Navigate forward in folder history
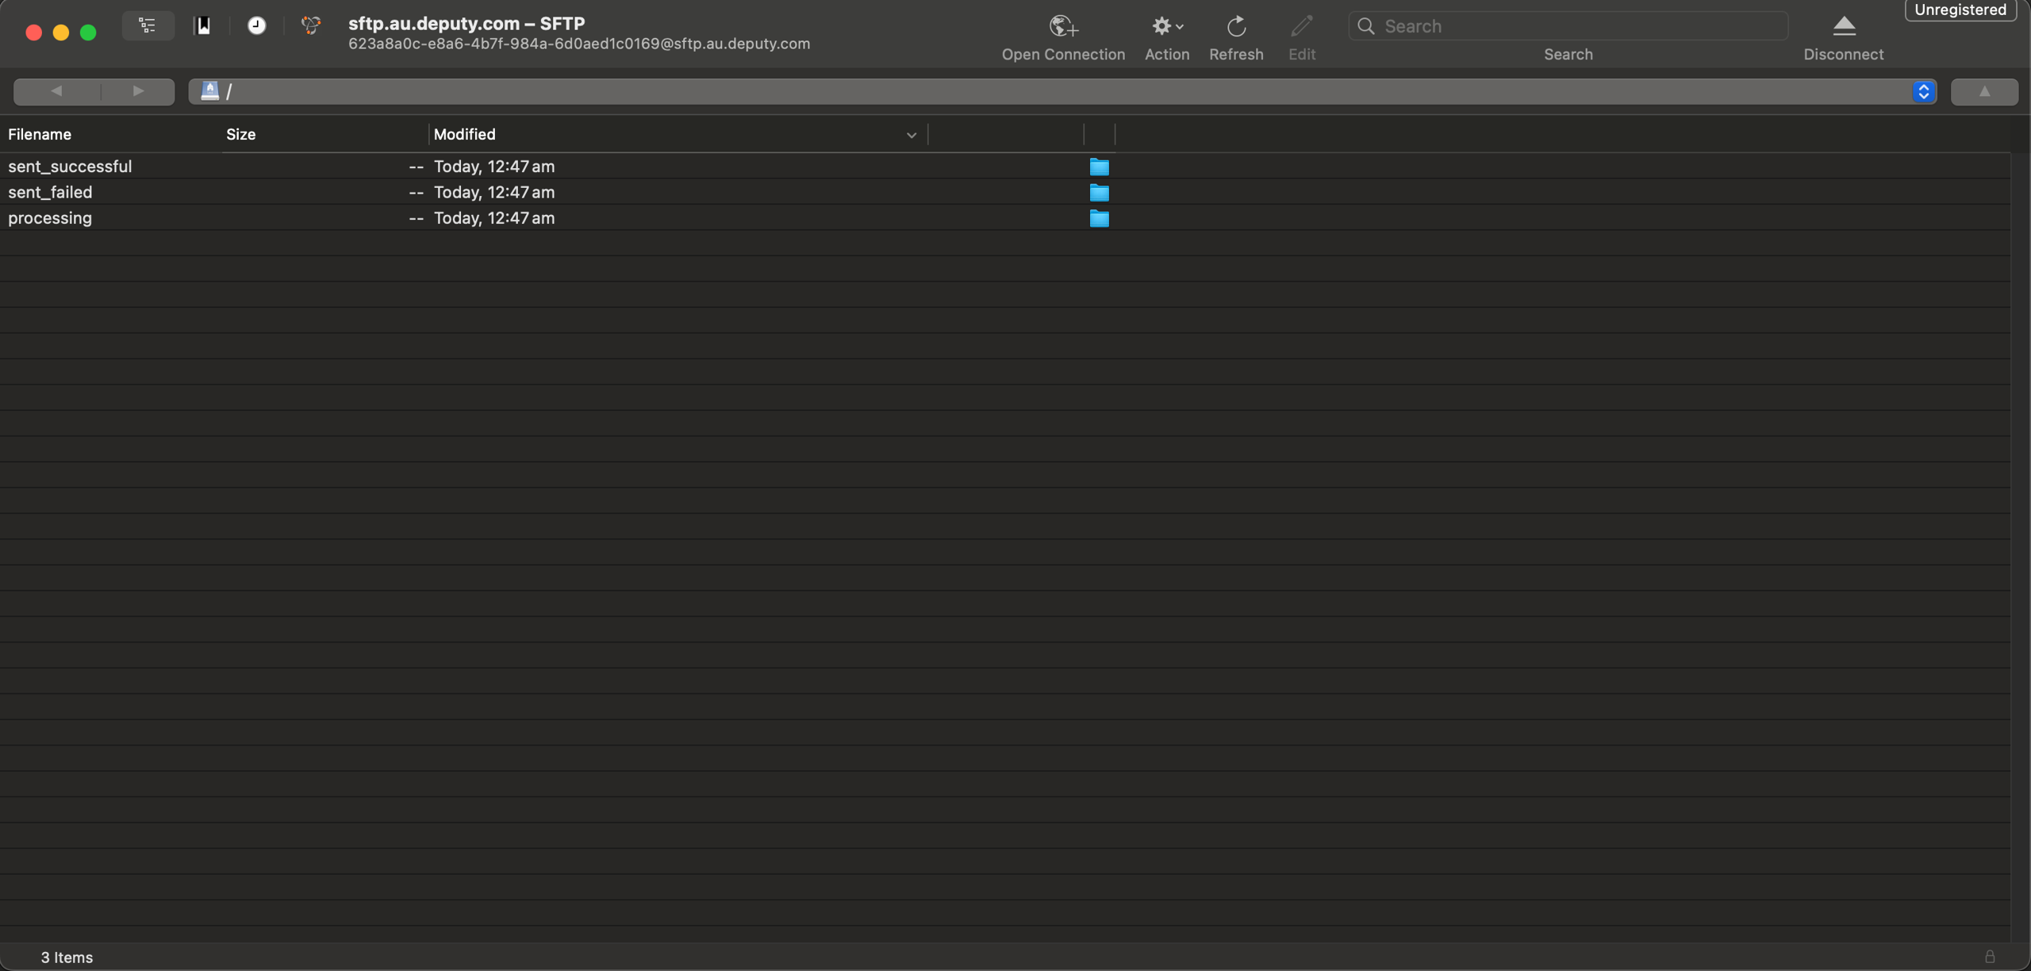The width and height of the screenshot is (2031, 971). pyautogui.click(x=138, y=92)
